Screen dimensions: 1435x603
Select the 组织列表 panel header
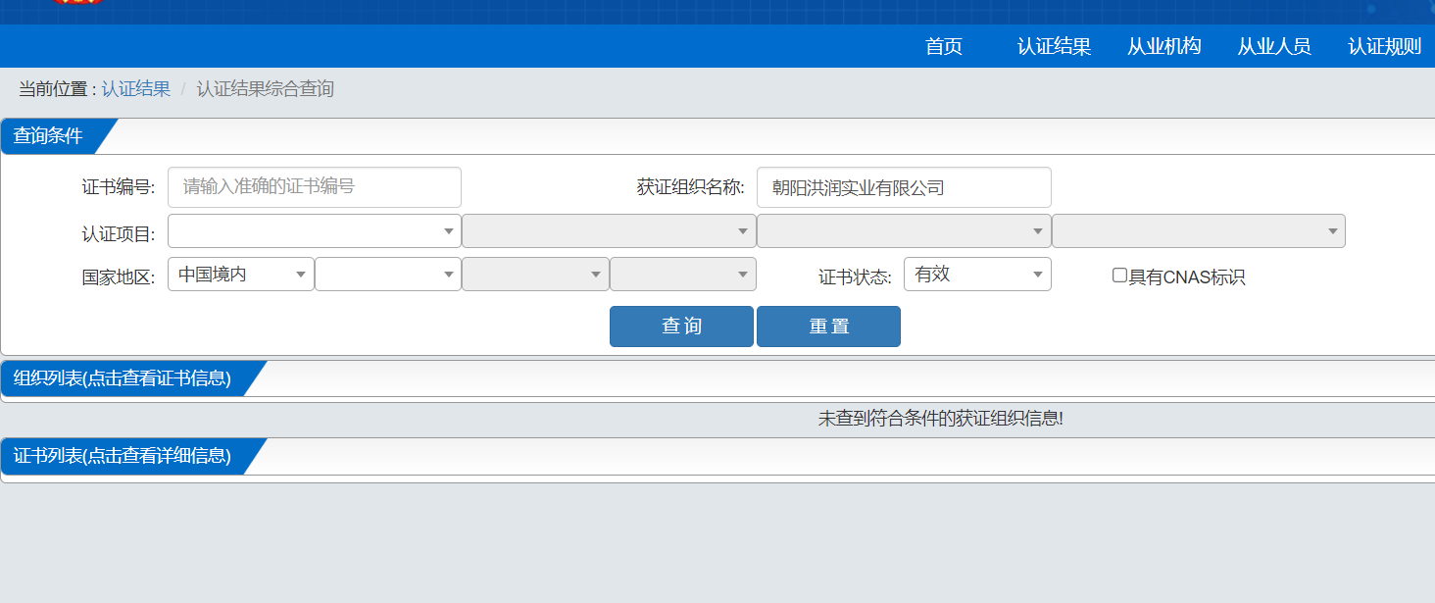(x=123, y=378)
